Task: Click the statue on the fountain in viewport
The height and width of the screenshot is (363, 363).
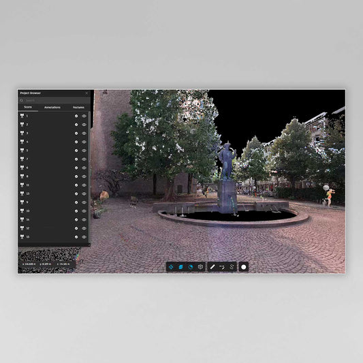Action: pos(227,161)
